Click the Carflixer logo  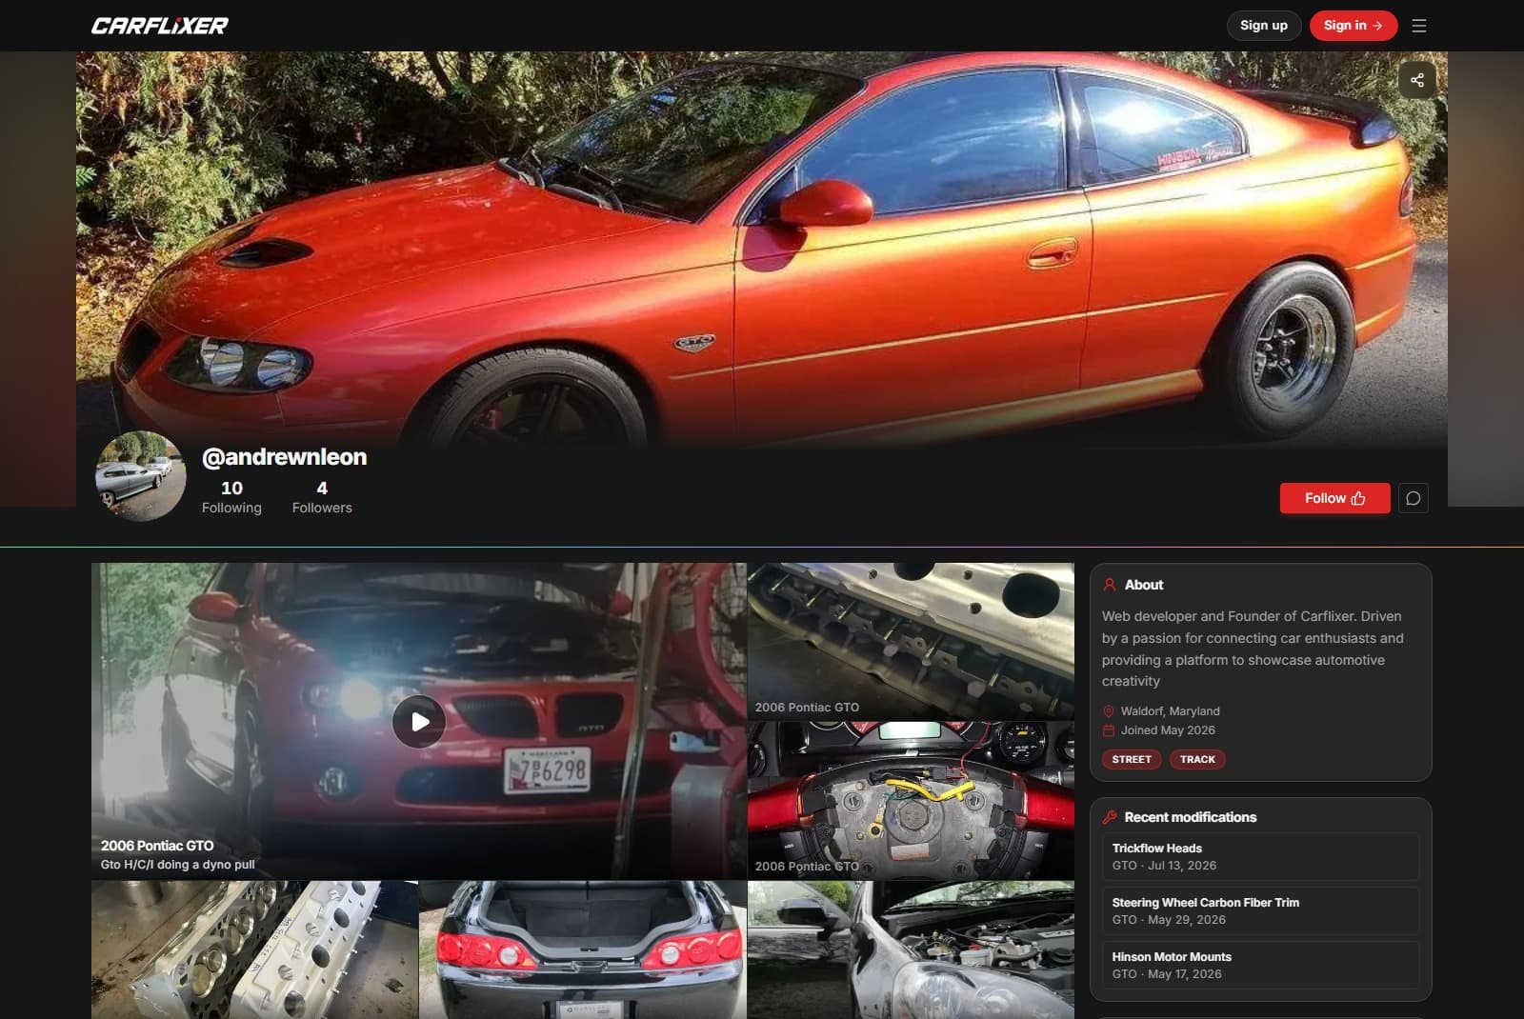pos(160,26)
